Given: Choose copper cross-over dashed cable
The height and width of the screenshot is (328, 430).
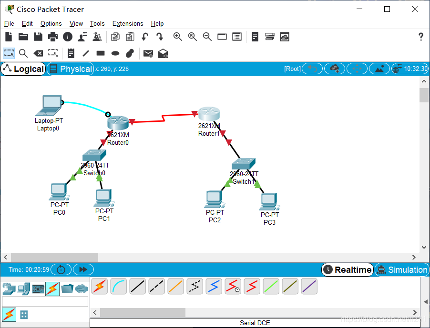Looking at the screenshot, I should tap(156, 286).
